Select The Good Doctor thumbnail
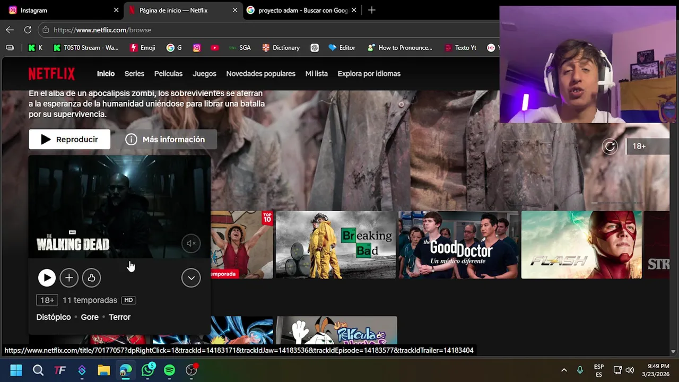This screenshot has width=679, height=382. pyautogui.click(x=458, y=245)
